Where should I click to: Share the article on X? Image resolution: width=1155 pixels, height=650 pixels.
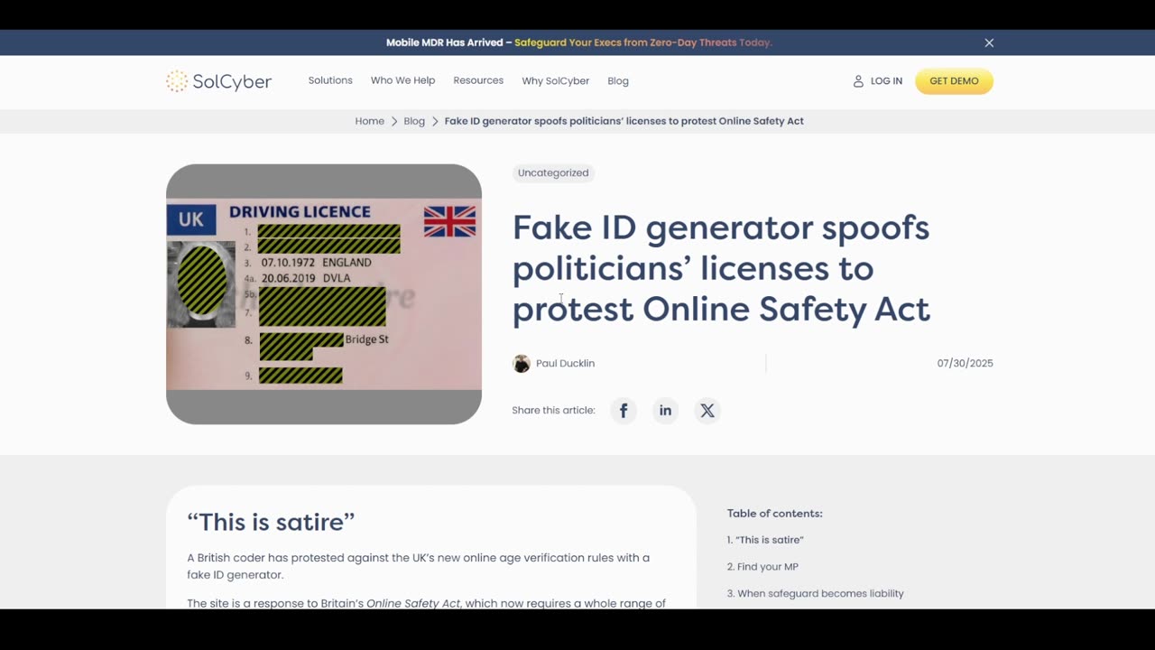pyautogui.click(x=707, y=411)
